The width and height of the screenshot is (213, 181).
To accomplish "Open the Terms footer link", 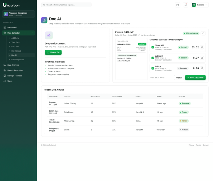I will click(198, 145).
